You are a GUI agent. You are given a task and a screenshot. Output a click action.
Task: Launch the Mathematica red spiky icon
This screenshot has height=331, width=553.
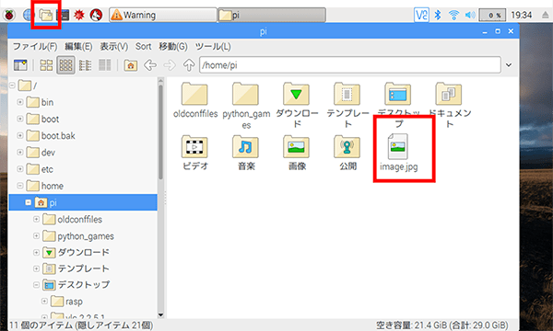click(x=79, y=15)
